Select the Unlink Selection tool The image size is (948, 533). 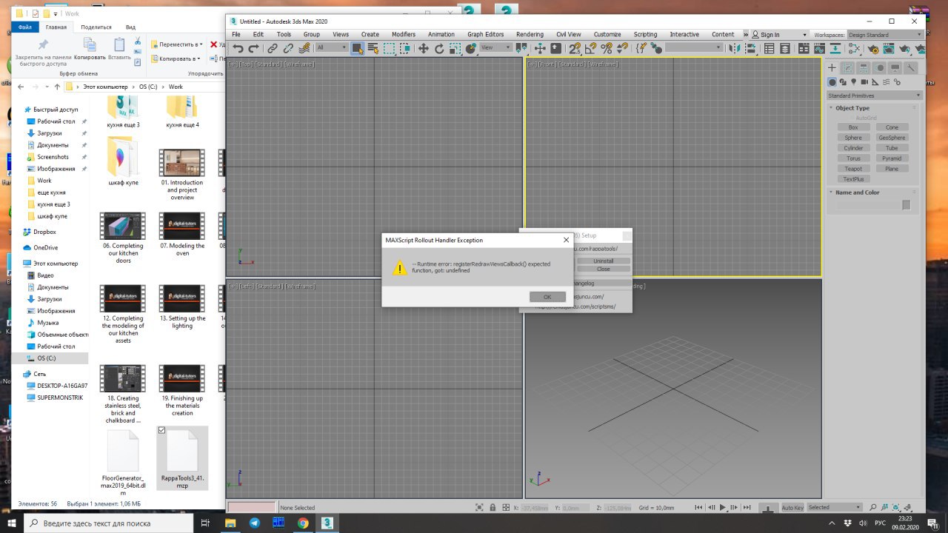[x=288, y=48]
